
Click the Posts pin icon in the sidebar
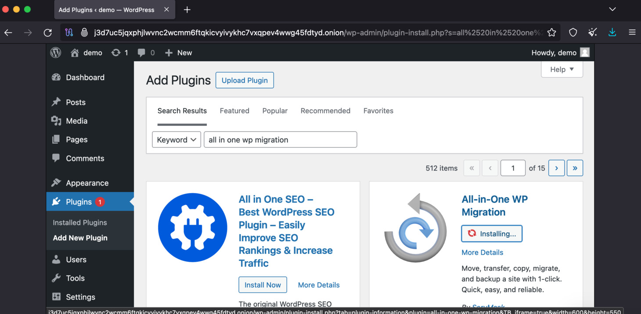click(56, 102)
